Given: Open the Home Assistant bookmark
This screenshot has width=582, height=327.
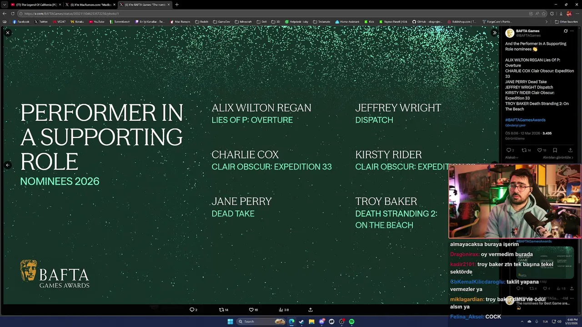Looking at the screenshot, I should point(347,21).
